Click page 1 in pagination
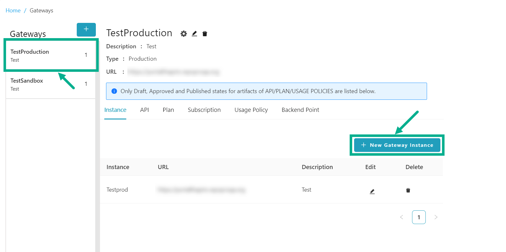This screenshot has height=252, width=506. pos(419,217)
